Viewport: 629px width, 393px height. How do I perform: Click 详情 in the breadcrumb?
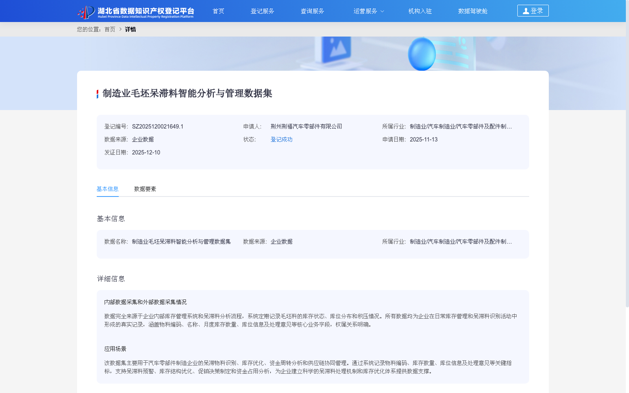pyautogui.click(x=131, y=29)
